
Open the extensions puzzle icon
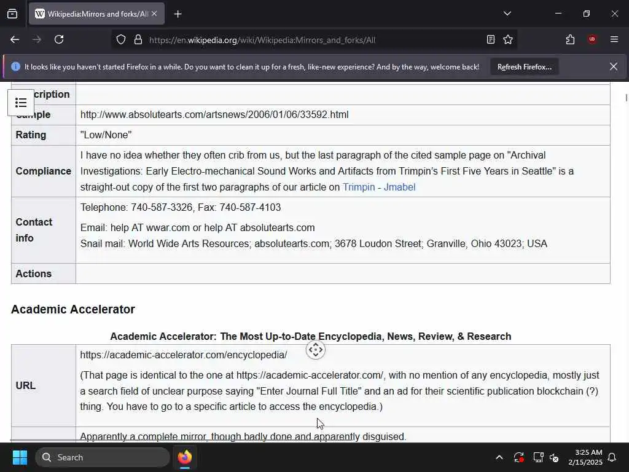pos(570,40)
